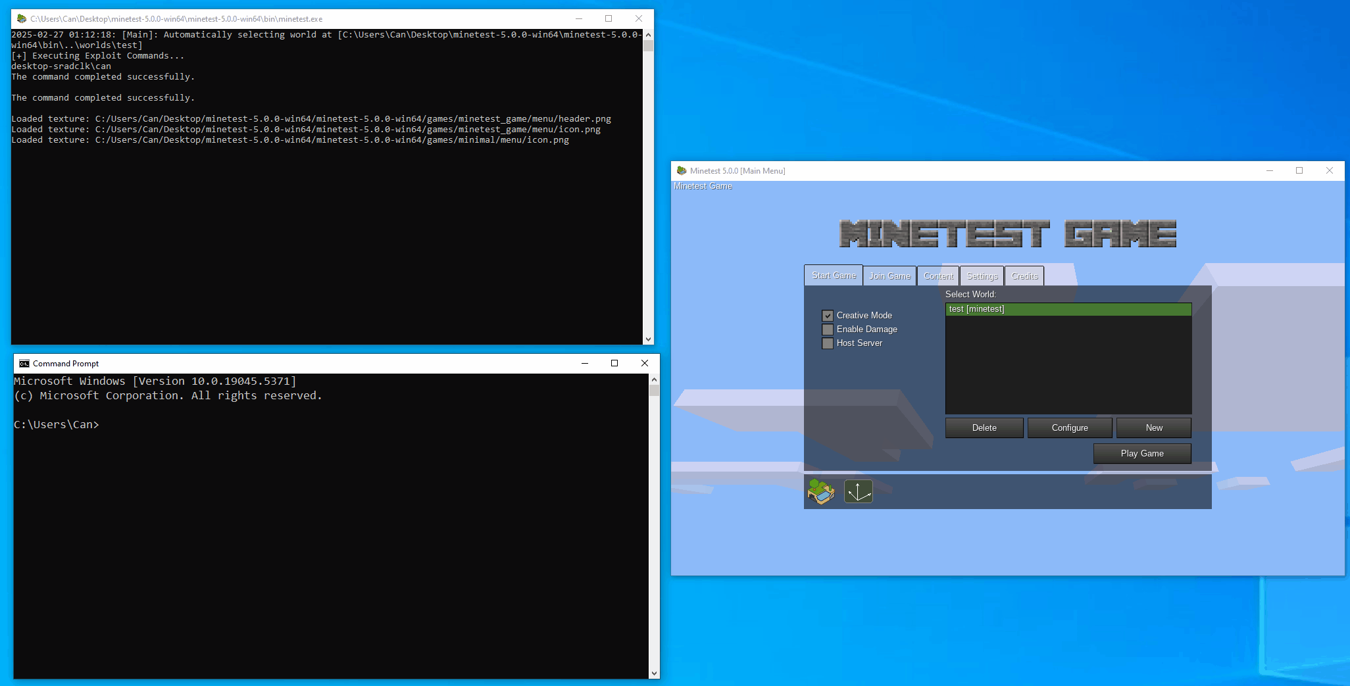Click the console line loading header.png texture
Viewport: 1350px width, 686px height.
311,119
